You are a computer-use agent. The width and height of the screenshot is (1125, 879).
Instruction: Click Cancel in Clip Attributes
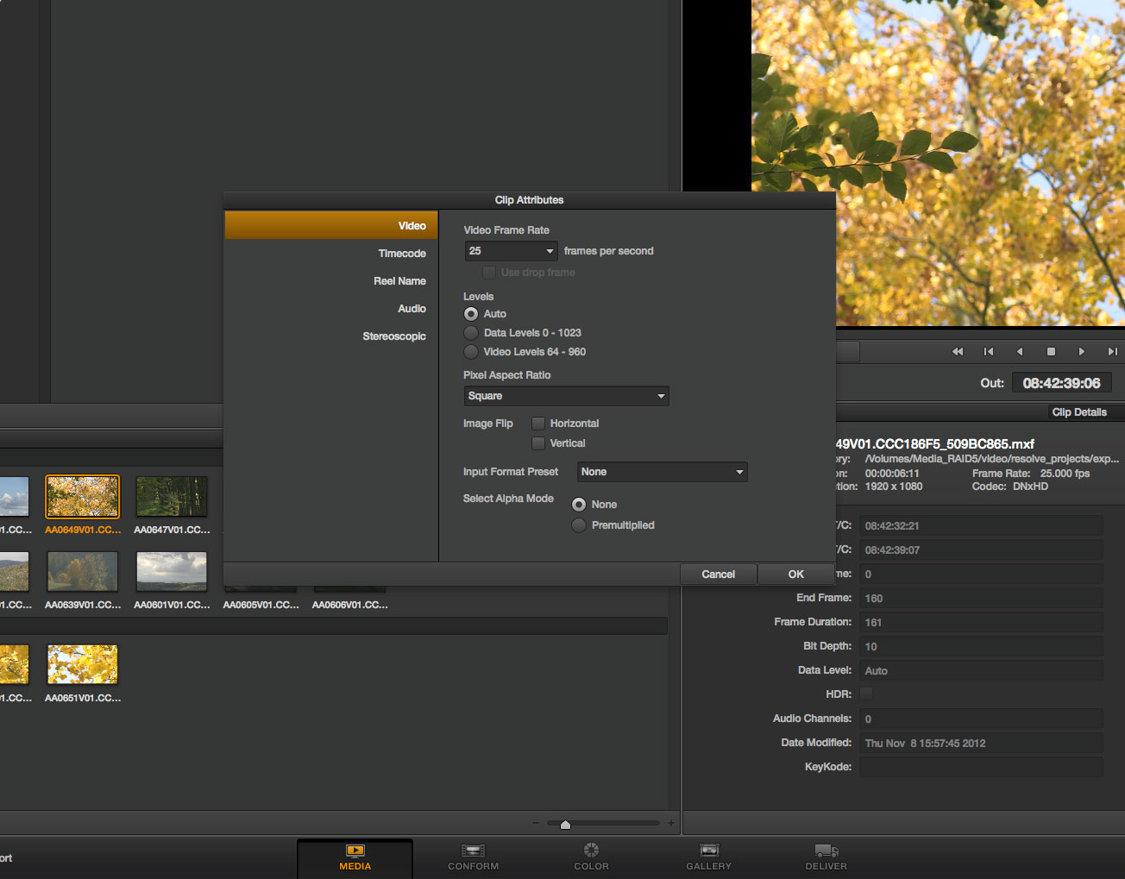[x=718, y=574]
